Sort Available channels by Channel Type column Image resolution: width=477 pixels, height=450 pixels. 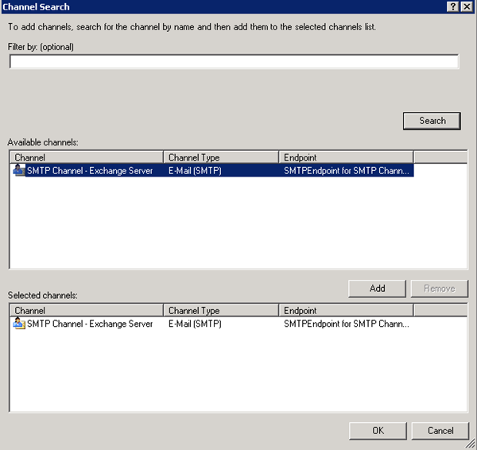[221, 157]
